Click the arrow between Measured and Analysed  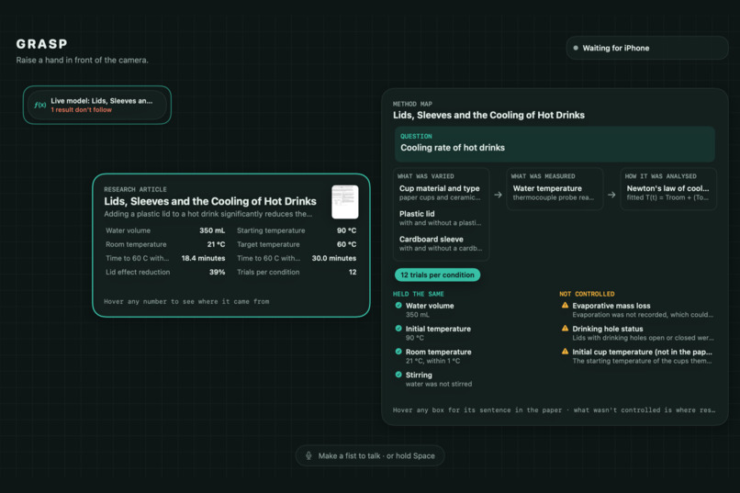(x=611, y=195)
